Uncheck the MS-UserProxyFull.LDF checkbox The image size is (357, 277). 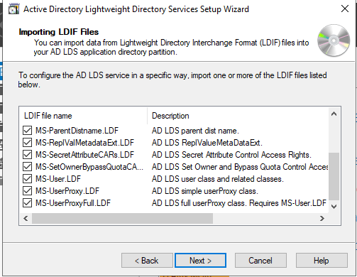[28, 203]
